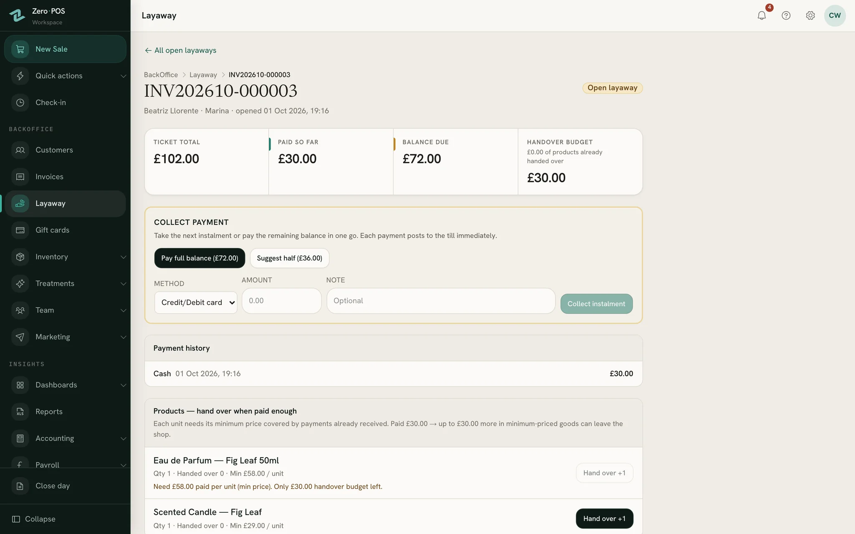855x534 pixels.
Task: Expand the Accounting submenu chevron
Action: [123, 438]
